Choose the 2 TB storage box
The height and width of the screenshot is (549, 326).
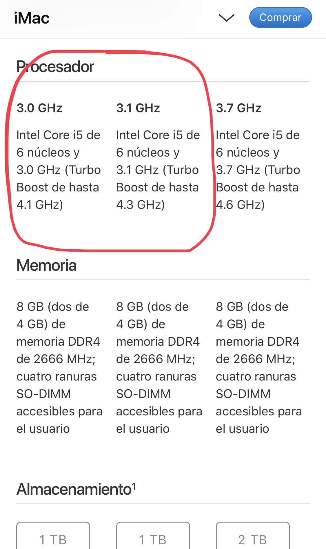(253, 536)
